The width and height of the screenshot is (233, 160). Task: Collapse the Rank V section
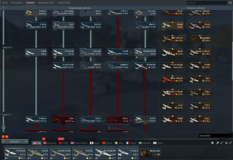(x=7, y=115)
